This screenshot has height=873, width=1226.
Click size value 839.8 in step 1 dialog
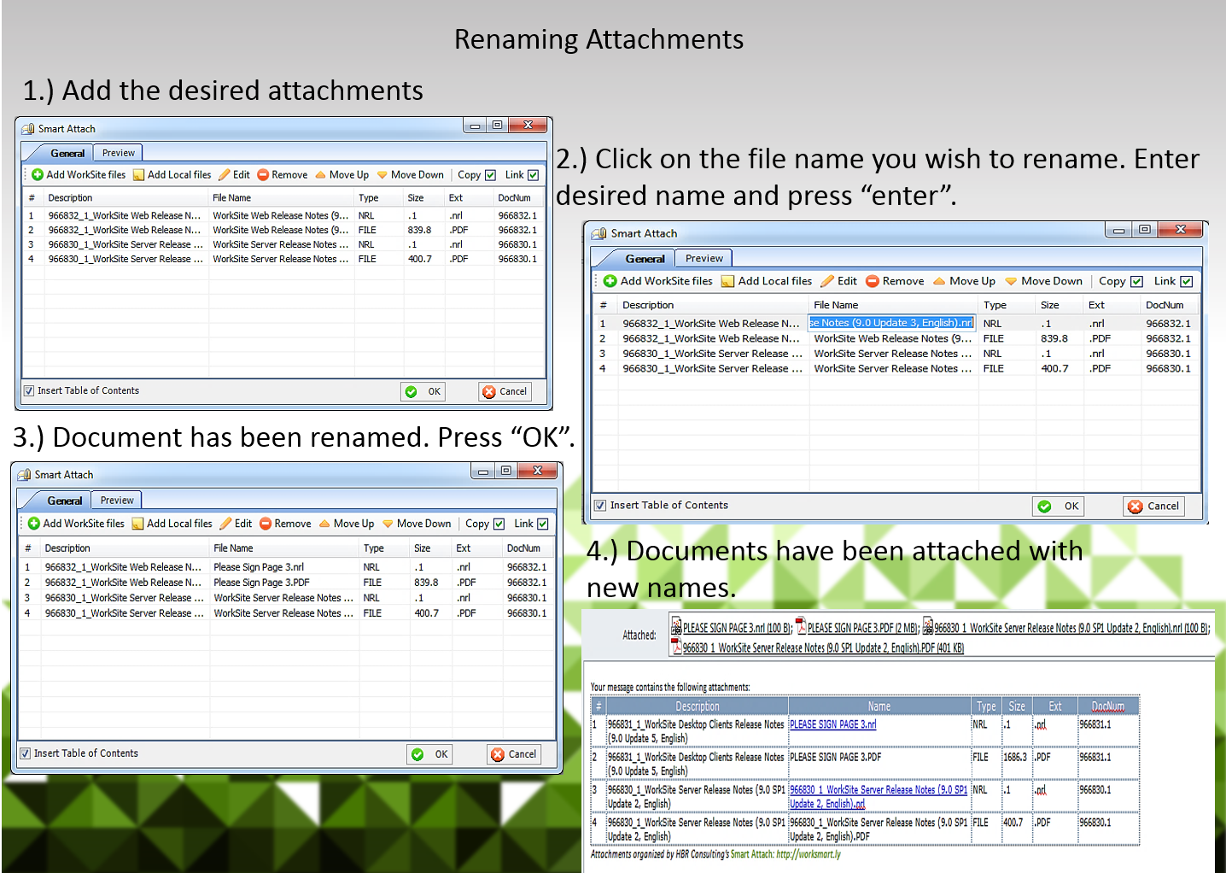pos(419,230)
